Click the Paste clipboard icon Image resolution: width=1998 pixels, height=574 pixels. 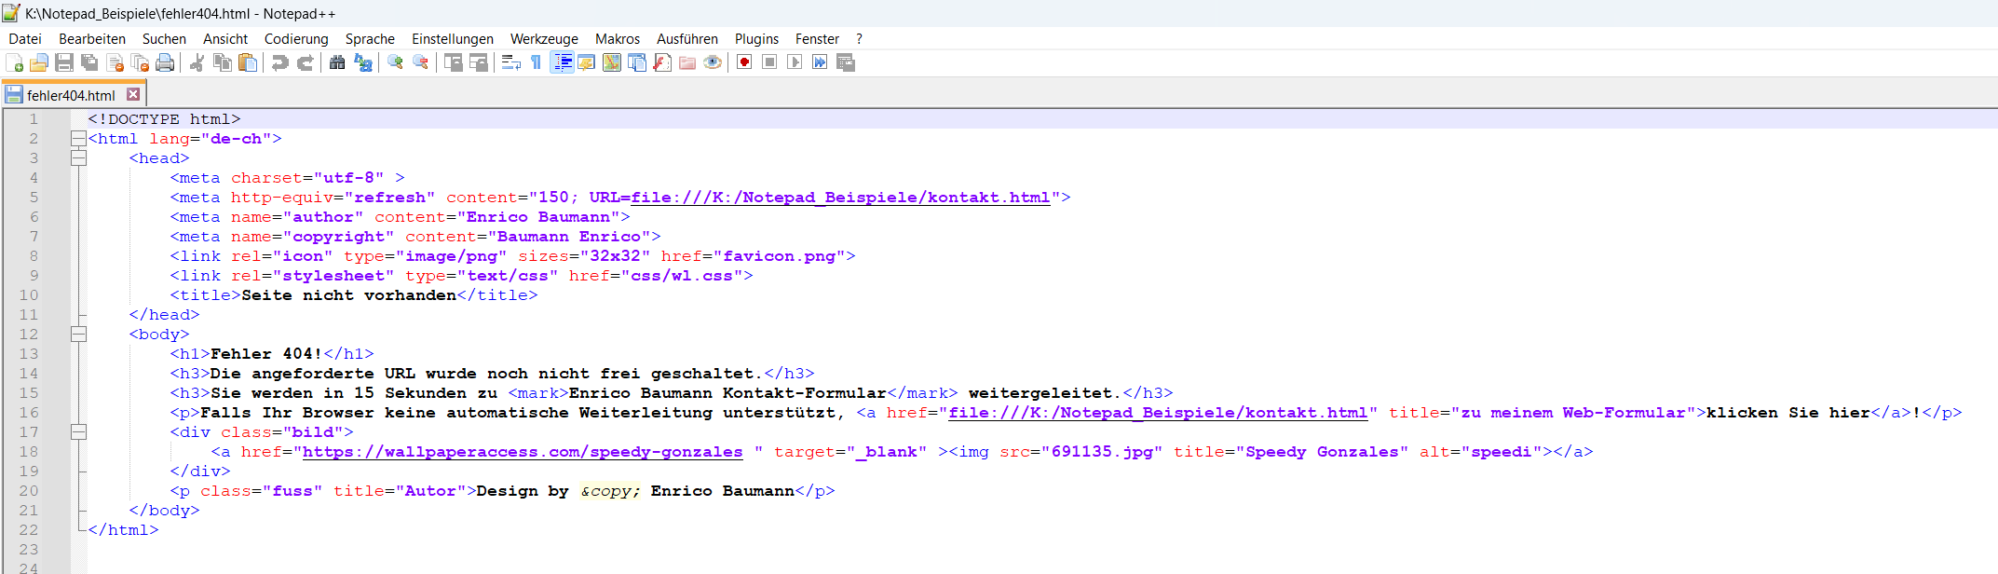(248, 62)
